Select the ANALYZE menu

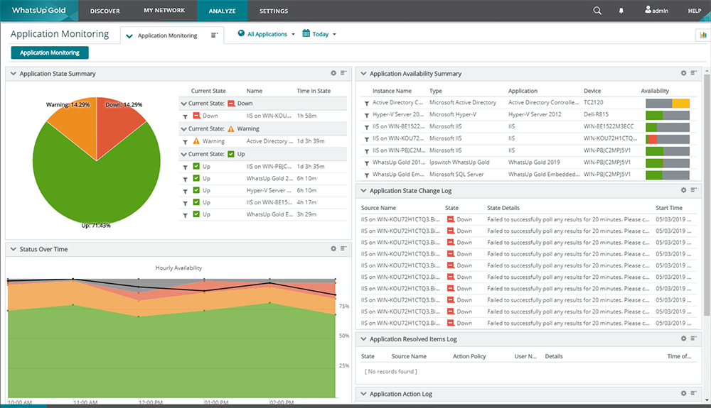coord(222,11)
